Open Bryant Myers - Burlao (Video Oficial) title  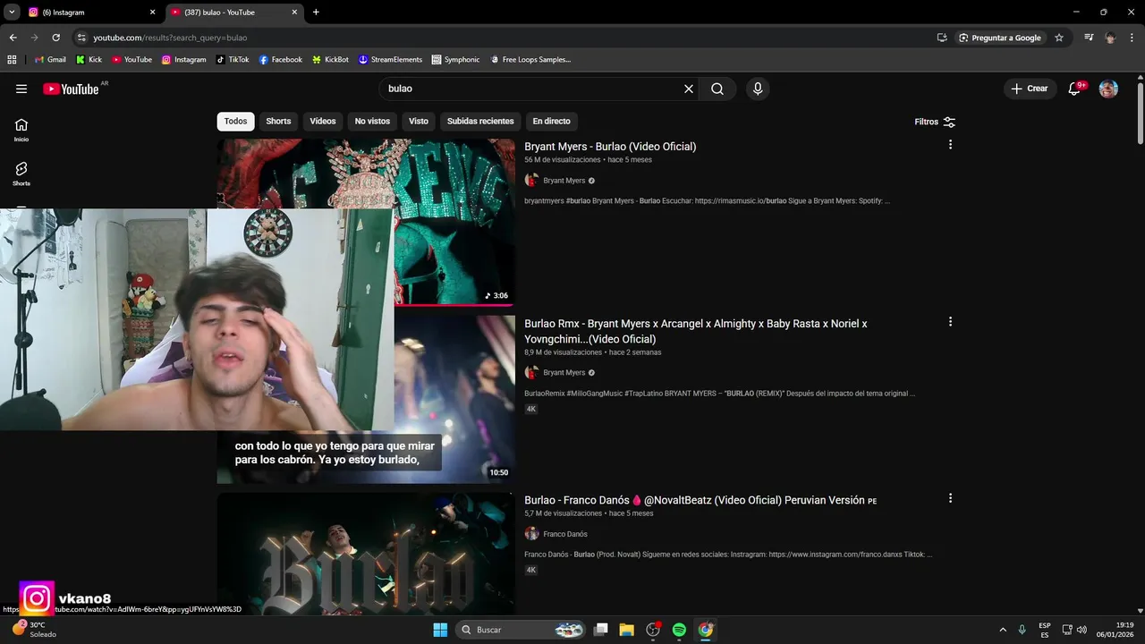click(610, 147)
